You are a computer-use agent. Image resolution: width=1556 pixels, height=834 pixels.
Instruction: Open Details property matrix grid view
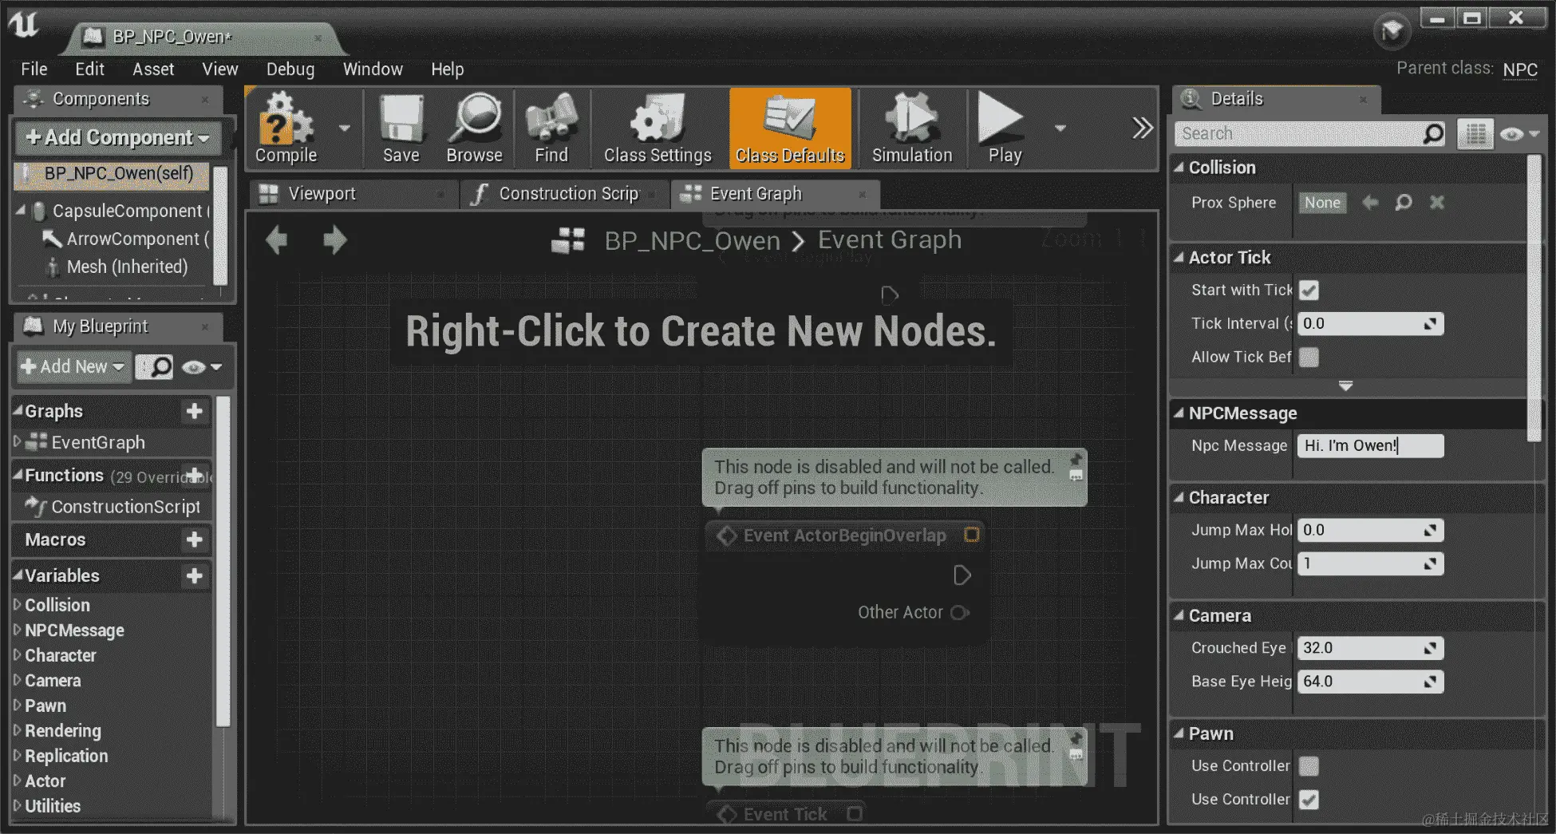[x=1475, y=134]
